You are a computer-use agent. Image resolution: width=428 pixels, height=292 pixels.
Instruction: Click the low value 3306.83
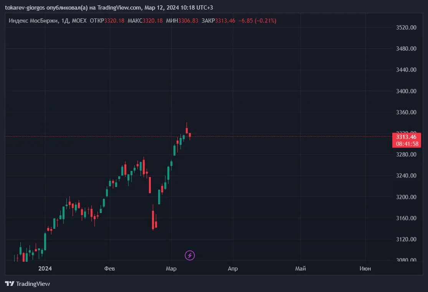(188, 21)
